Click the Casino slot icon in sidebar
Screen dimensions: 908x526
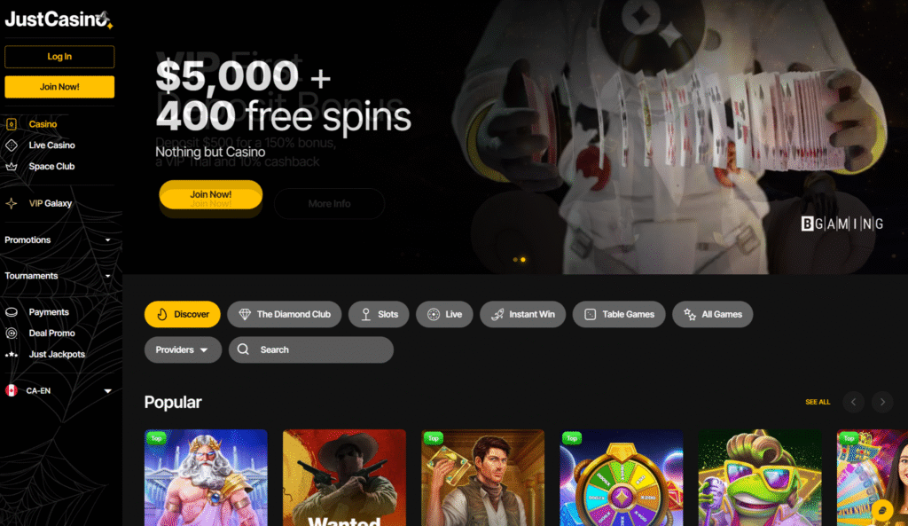click(x=11, y=124)
